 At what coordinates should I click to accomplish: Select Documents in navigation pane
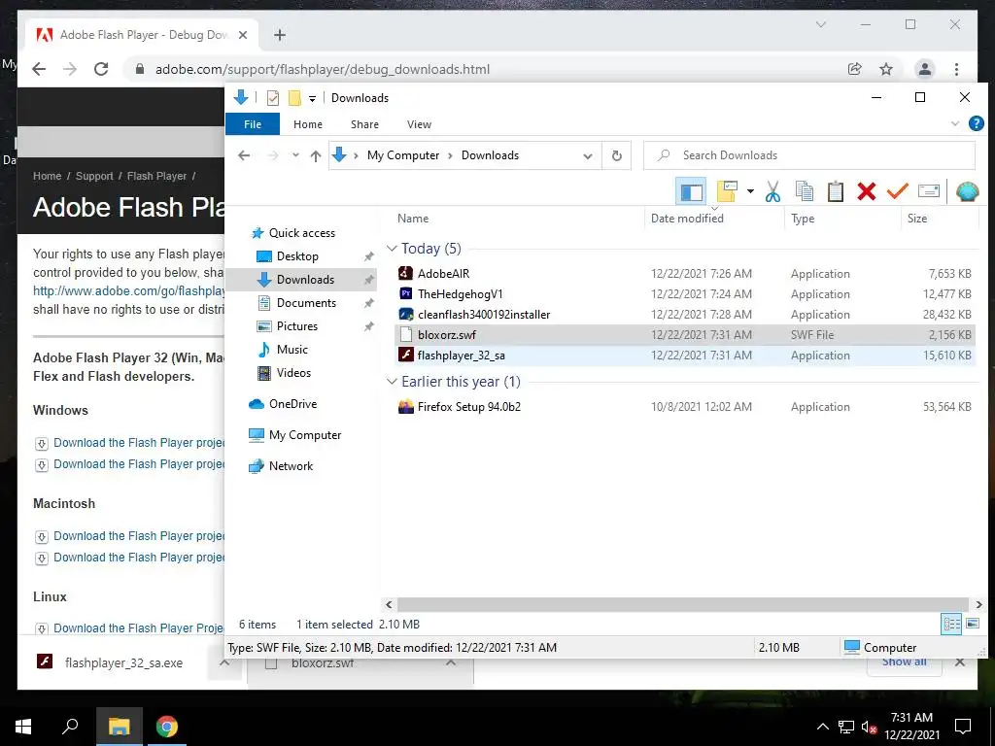pyautogui.click(x=306, y=303)
